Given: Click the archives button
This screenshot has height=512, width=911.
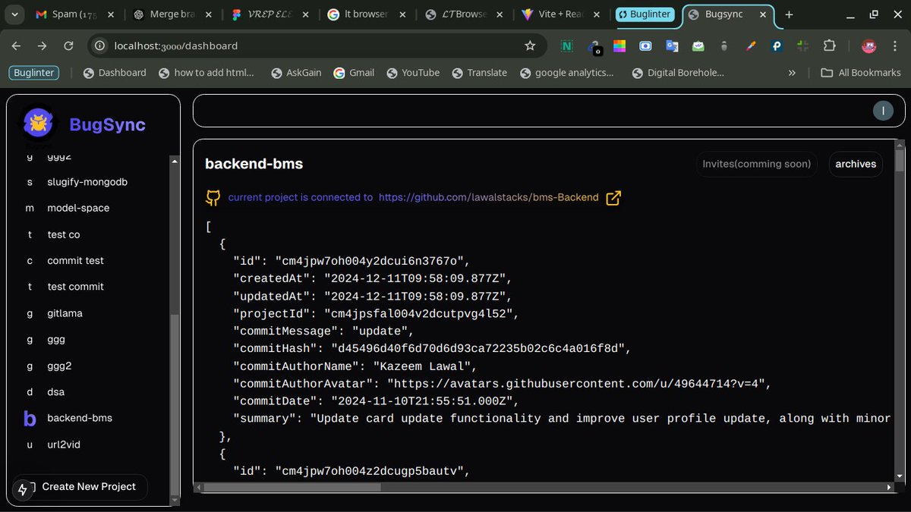Looking at the screenshot, I should pyautogui.click(x=856, y=164).
